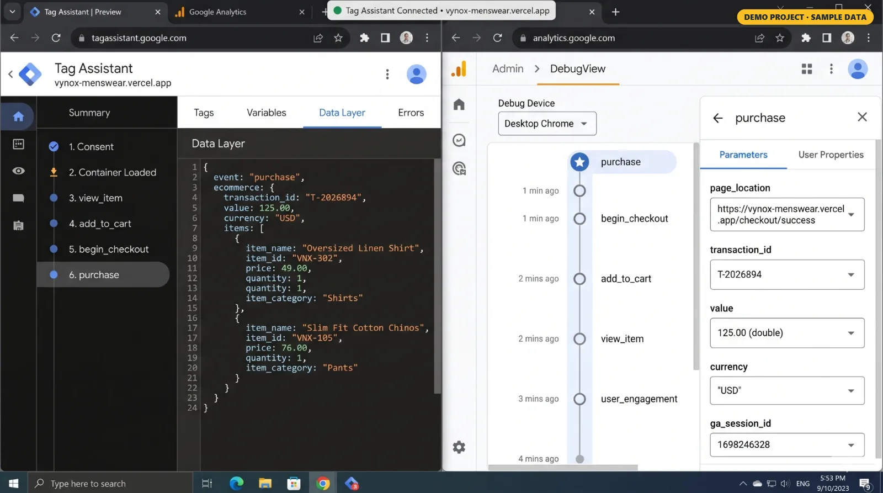Switch to the Parameters tab

[743, 155]
